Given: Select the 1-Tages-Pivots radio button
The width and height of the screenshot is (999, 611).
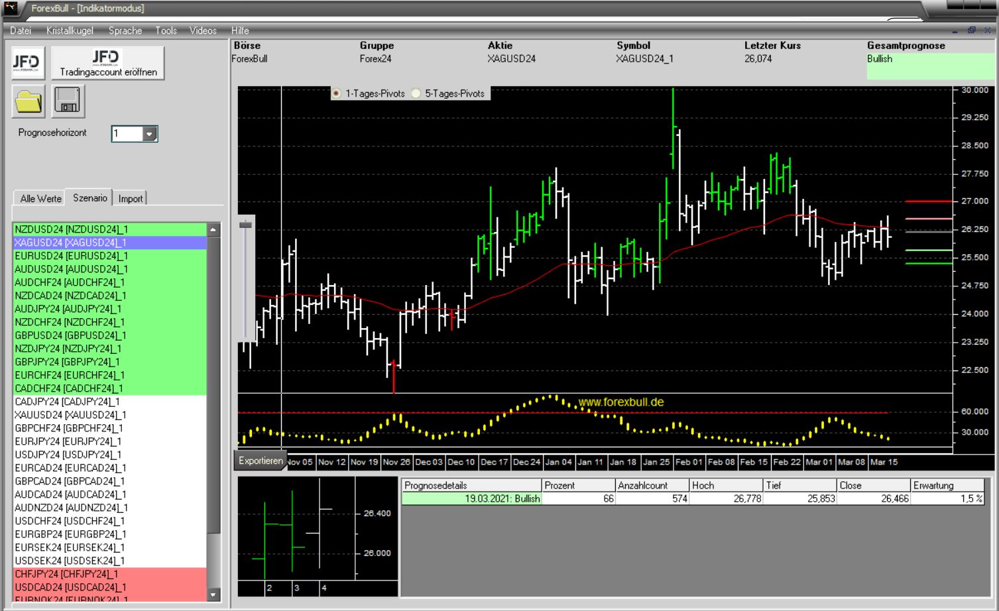Looking at the screenshot, I should (337, 93).
